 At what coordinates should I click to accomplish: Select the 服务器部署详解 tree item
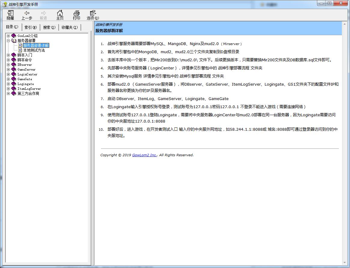[x=36, y=45]
